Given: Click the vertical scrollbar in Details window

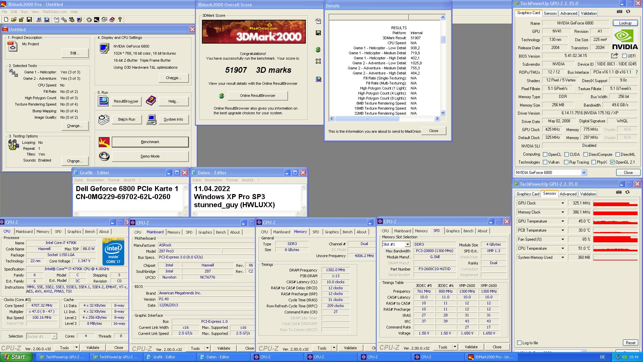Looking at the screenshot, I should click(x=443, y=65).
